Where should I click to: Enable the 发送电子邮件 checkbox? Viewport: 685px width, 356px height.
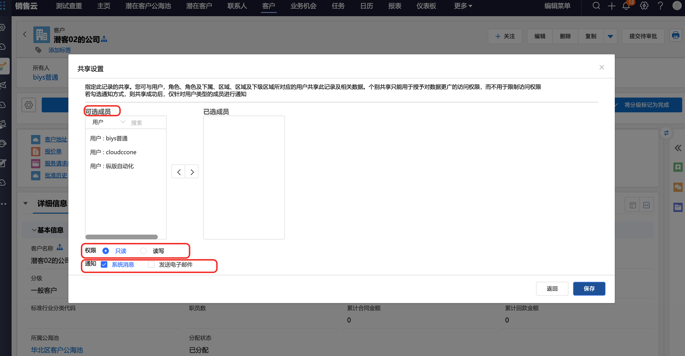pos(151,264)
